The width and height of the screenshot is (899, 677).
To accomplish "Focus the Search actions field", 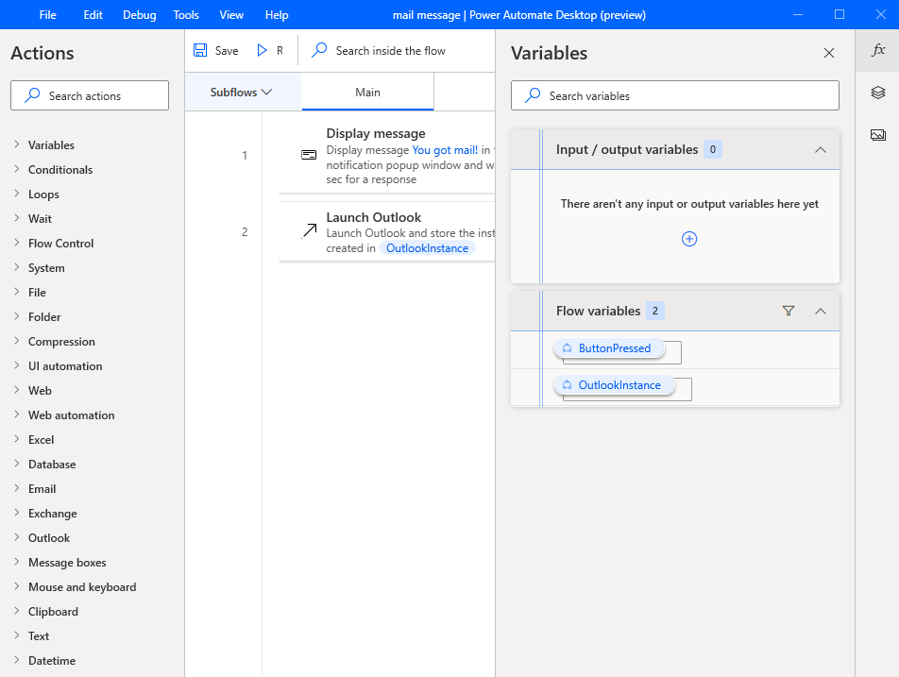I will [x=90, y=95].
